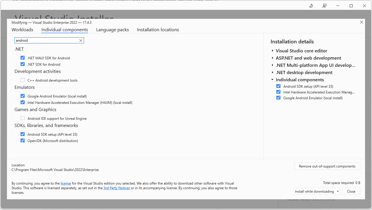Clear the android search text with X icon
The width and height of the screenshot is (372, 210).
[x=81, y=40]
